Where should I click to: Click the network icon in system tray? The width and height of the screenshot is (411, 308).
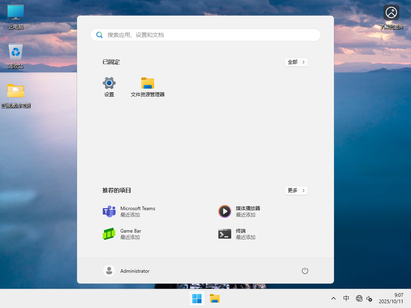pyautogui.click(x=359, y=298)
